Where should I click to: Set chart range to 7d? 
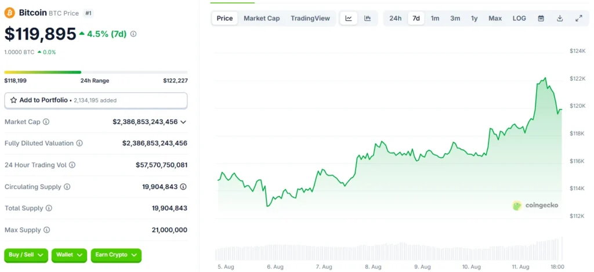[416, 18]
